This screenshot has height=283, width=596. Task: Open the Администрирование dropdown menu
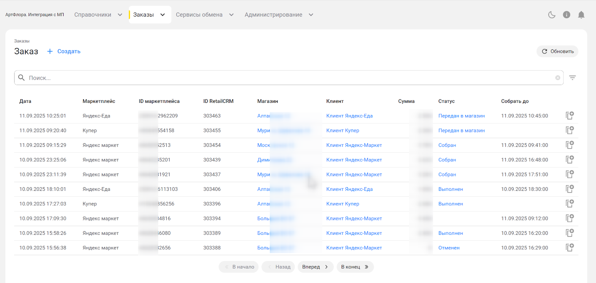278,15
